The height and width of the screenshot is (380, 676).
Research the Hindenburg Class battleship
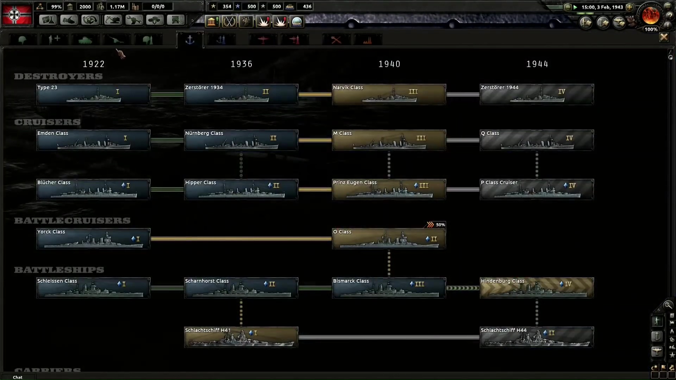tap(537, 288)
